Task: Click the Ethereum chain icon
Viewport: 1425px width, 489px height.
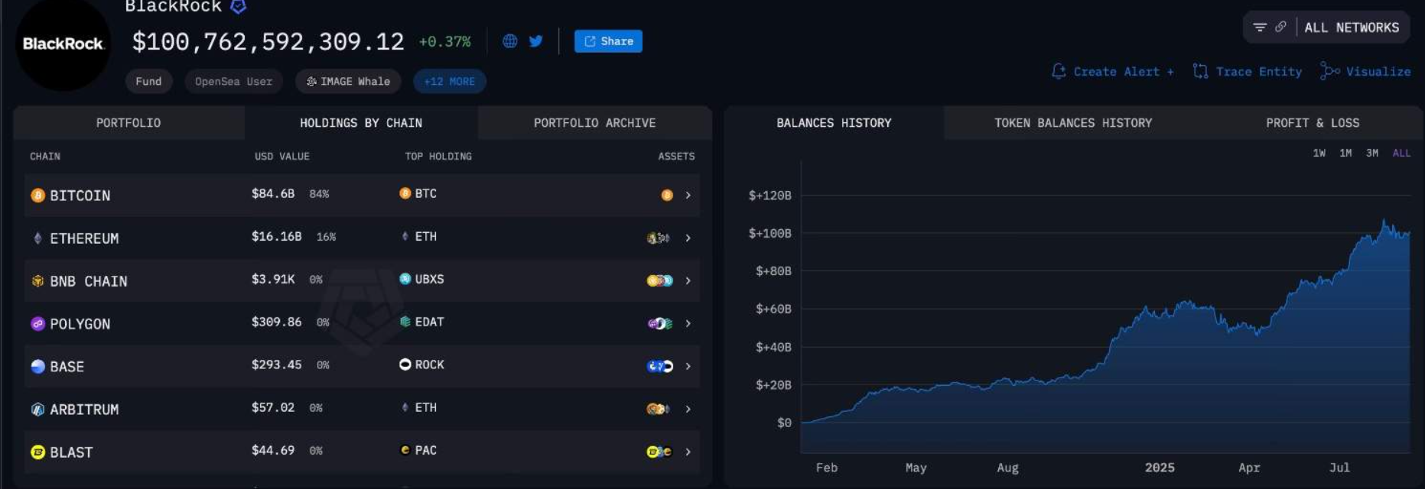Action: (37, 238)
